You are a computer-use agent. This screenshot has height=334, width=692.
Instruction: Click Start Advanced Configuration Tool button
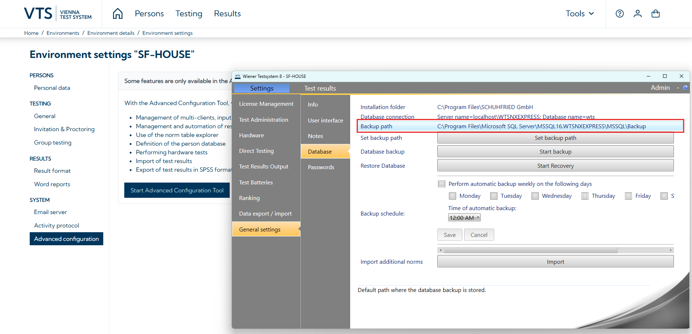[x=177, y=190]
